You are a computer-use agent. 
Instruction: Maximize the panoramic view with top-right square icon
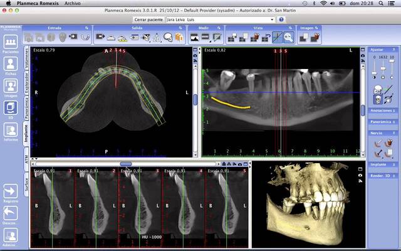point(363,50)
